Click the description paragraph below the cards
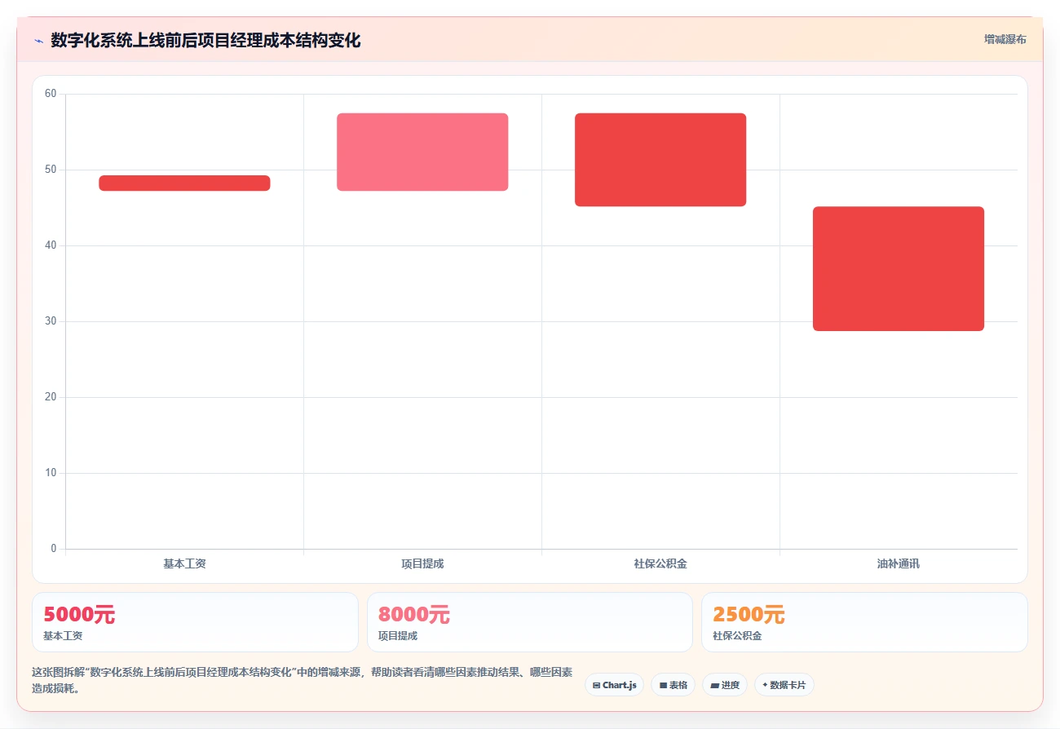This screenshot has height=729, width=1060. point(302,680)
